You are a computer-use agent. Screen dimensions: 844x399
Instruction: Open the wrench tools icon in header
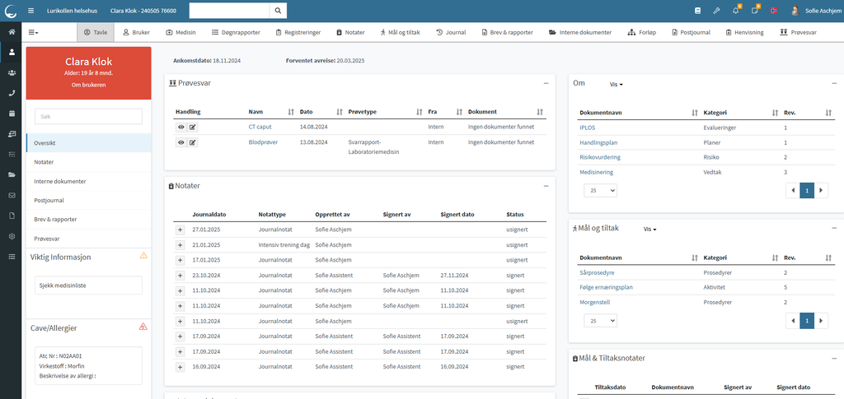pyautogui.click(x=716, y=11)
